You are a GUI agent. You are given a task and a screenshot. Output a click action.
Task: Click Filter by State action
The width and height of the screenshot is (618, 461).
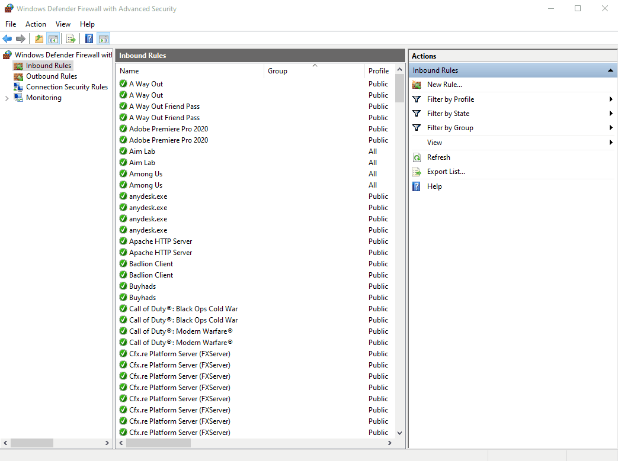[448, 114]
